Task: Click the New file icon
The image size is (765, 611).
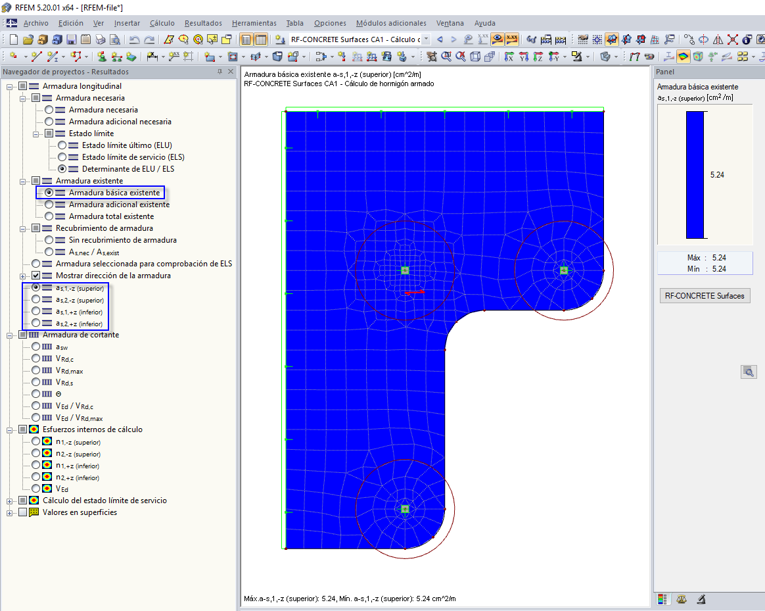Action: click(x=14, y=39)
